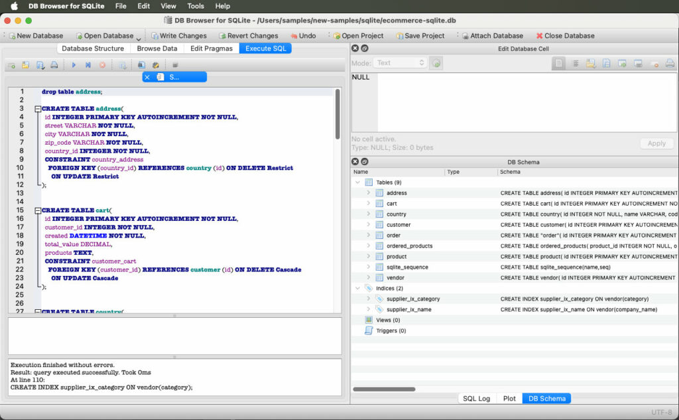
Task: Save the SQL script using the save icon
Action: [x=40, y=64]
